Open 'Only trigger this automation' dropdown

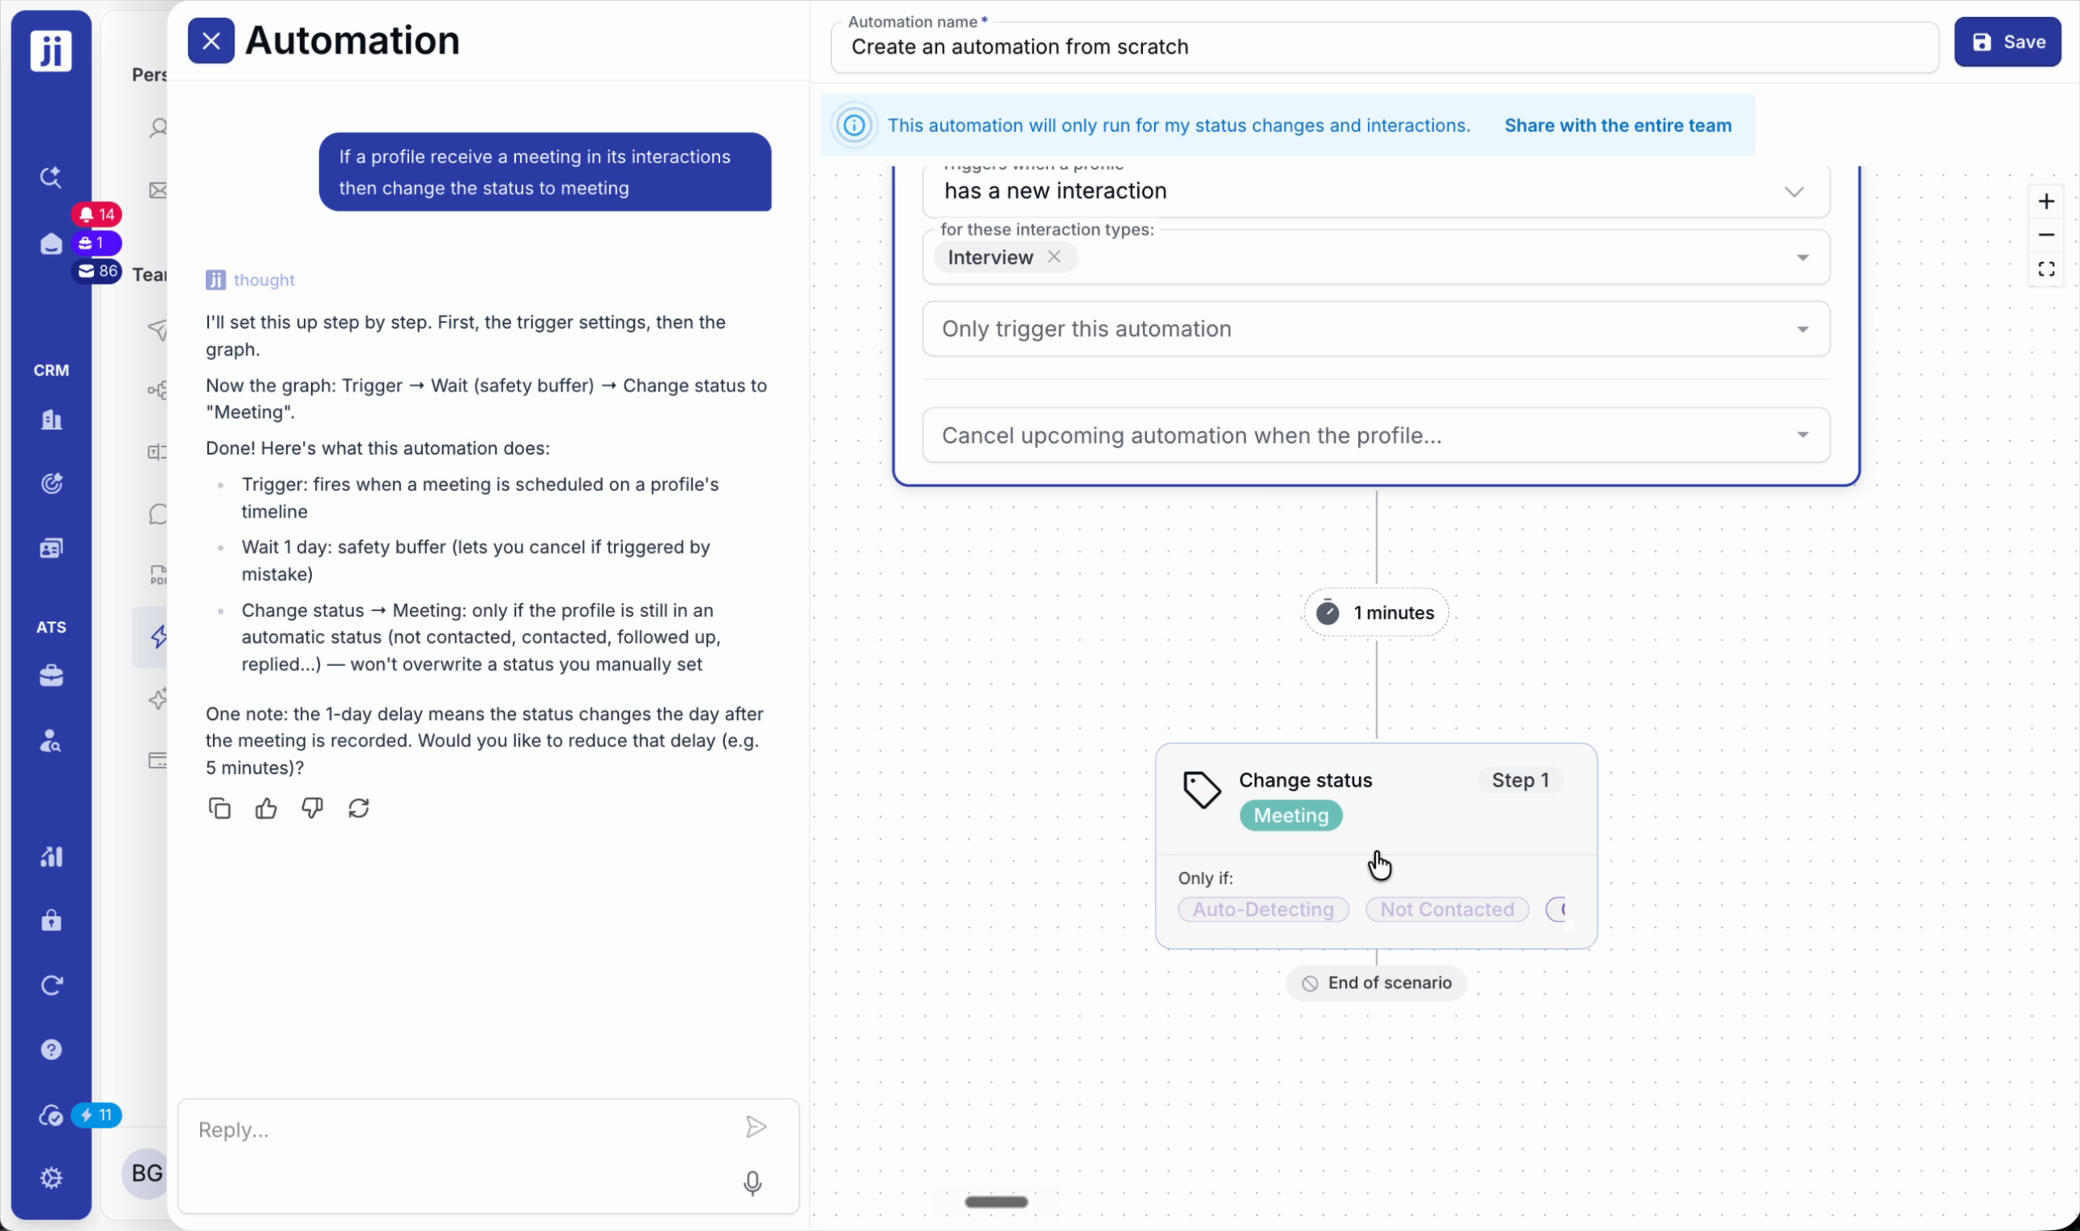pyautogui.click(x=1376, y=329)
